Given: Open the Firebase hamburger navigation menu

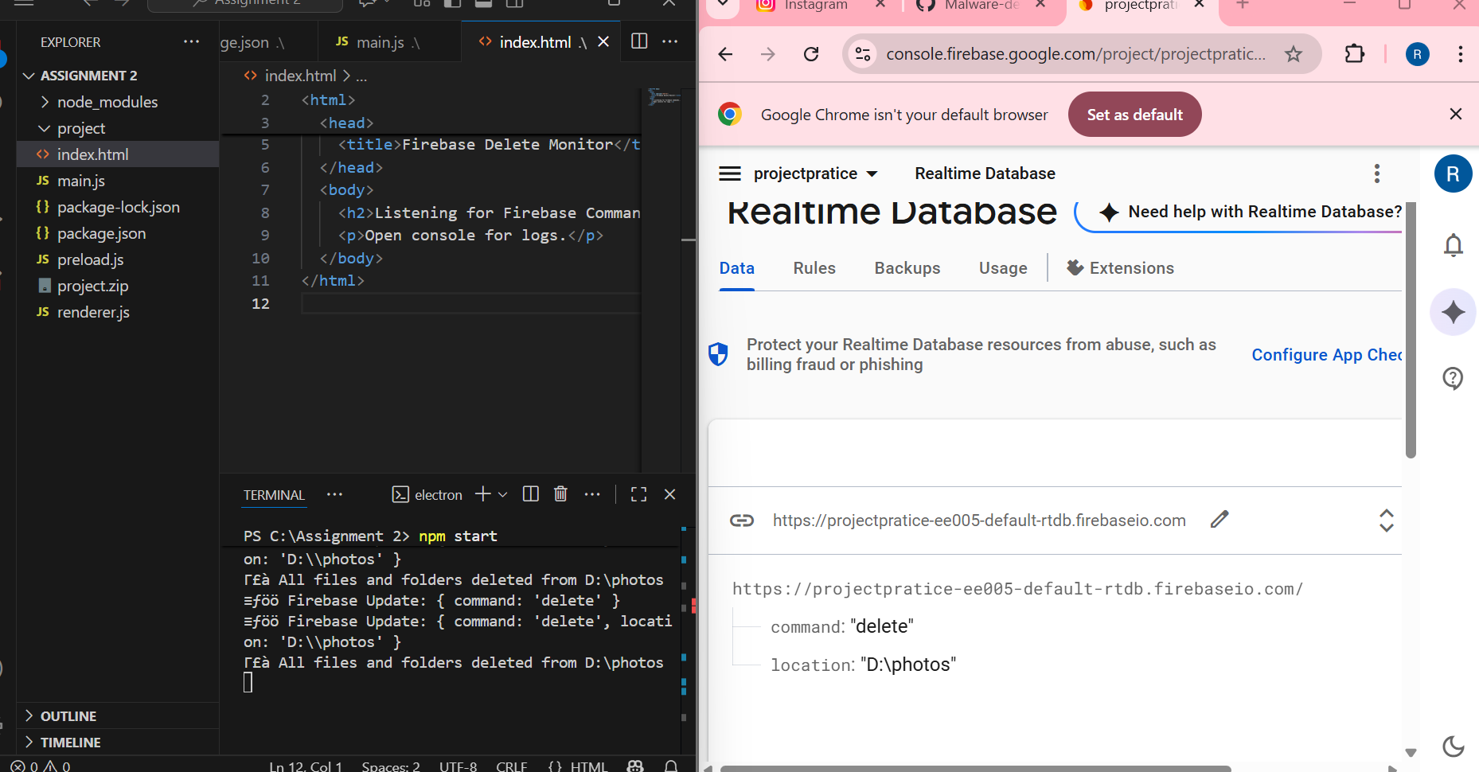Looking at the screenshot, I should [729, 174].
